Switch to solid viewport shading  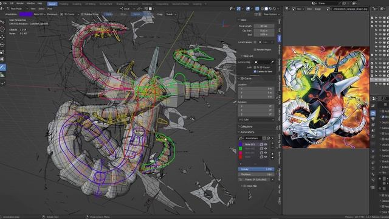pyautogui.click(x=266, y=9)
